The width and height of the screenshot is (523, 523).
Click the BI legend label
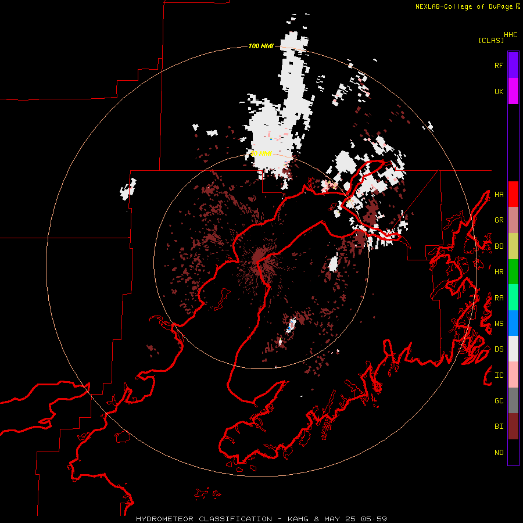pos(499,427)
